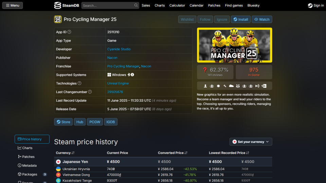Open the Nacon publisher link
The height and width of the screenshot is (183, 326).
point(112,58)
